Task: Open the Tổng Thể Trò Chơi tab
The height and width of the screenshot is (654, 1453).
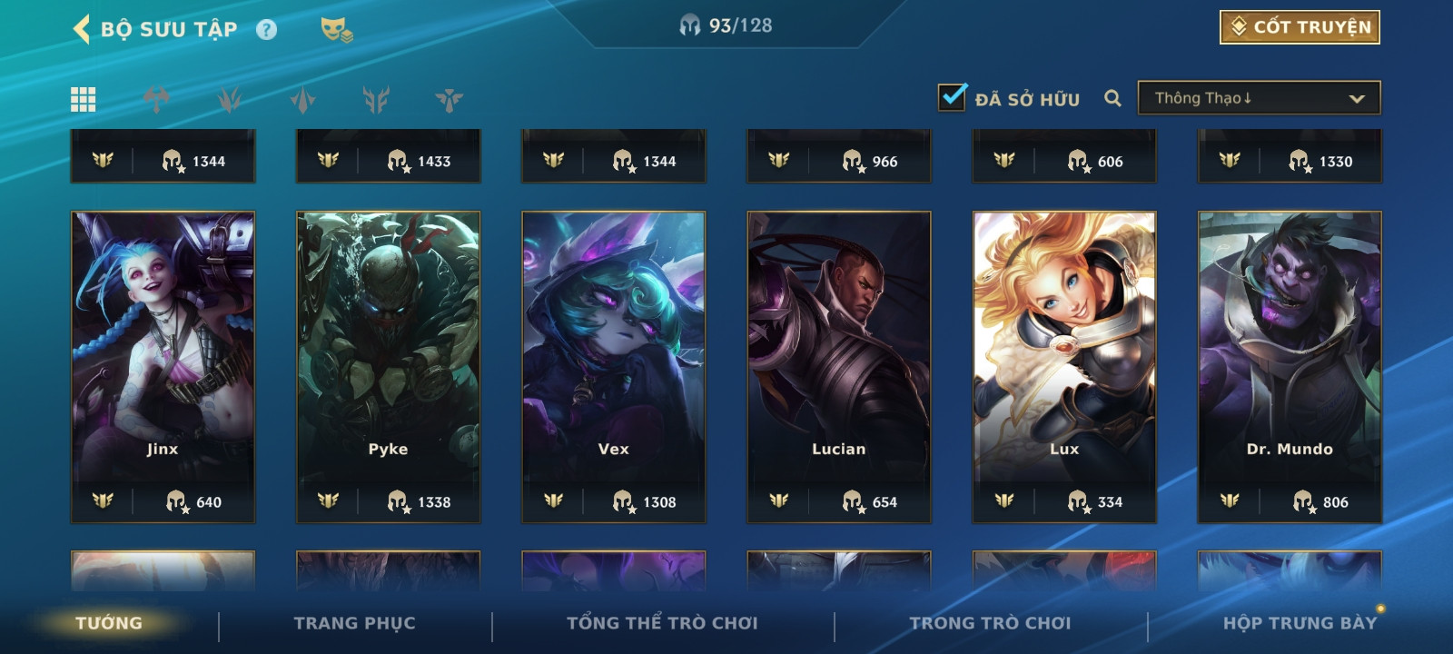Action: [662, 623]
